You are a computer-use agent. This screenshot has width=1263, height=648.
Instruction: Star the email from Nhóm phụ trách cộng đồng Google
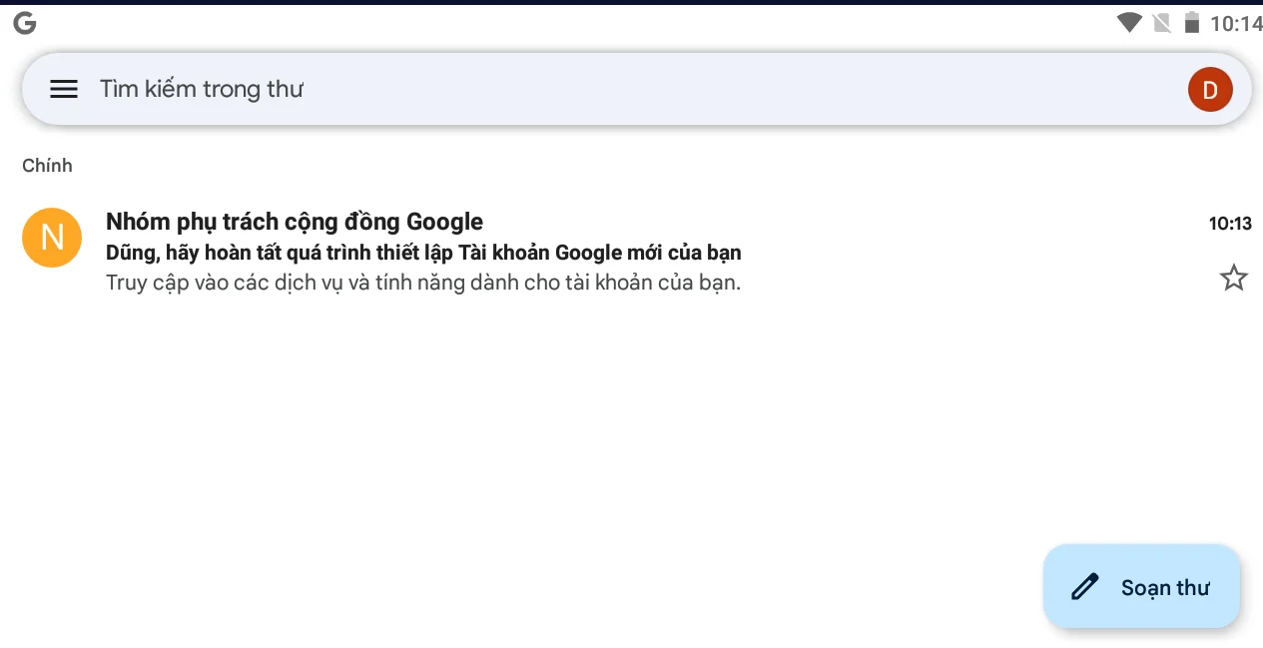coord(1234,278)
